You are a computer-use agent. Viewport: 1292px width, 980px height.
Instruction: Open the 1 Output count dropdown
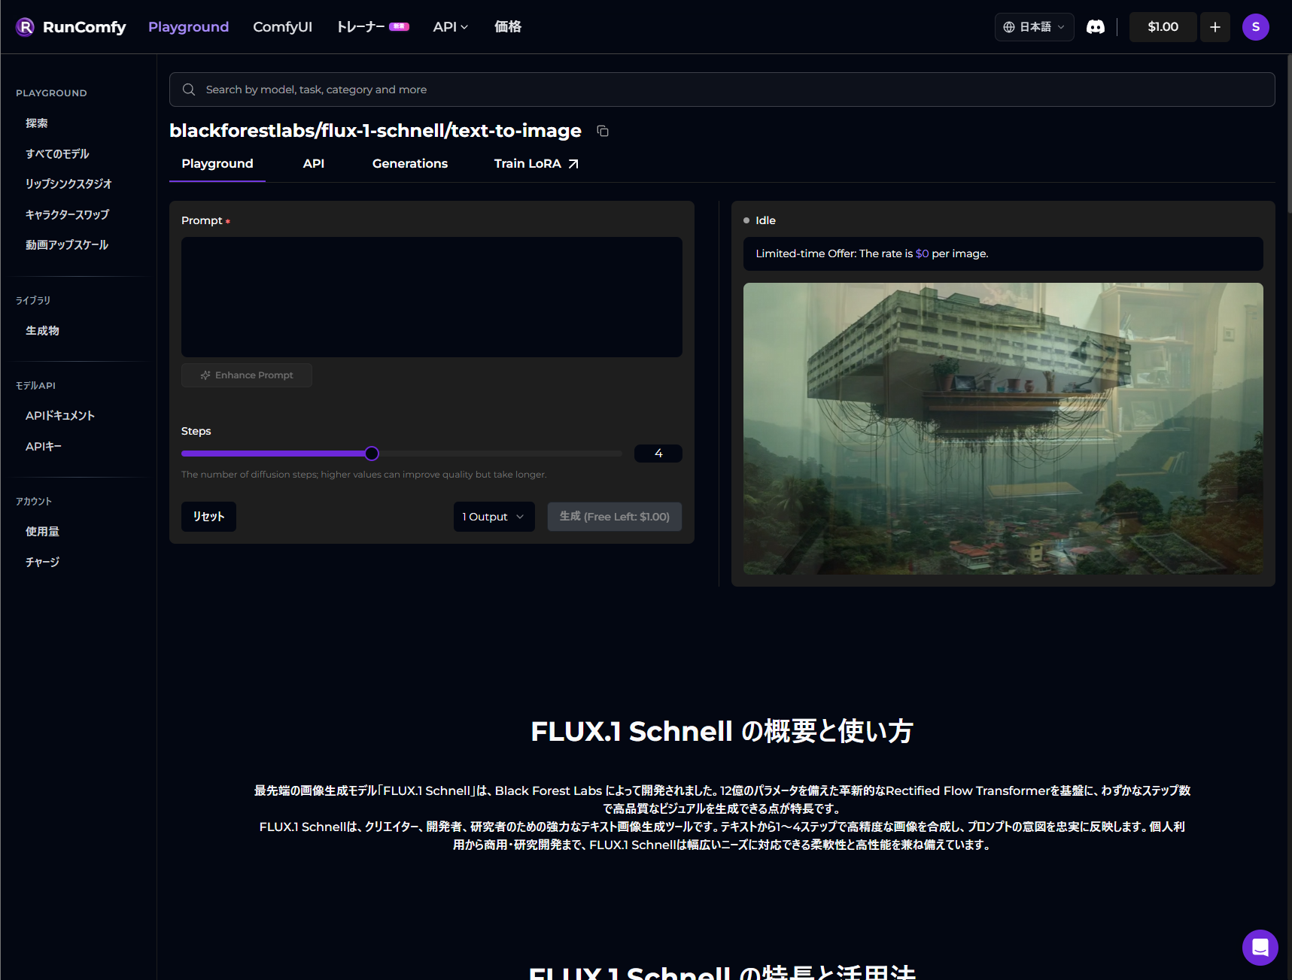click(x=494, y=517)
